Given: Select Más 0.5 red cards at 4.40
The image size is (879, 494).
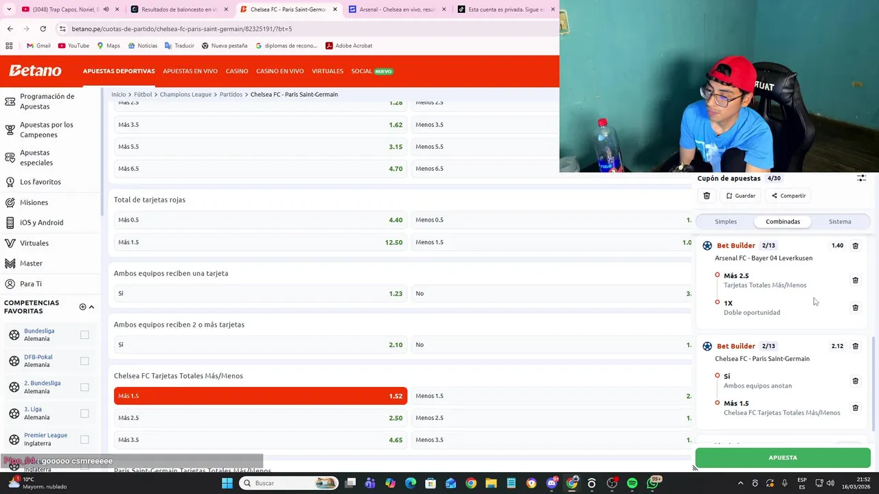Looking at the screenshot, I should [x=260, y=220].
